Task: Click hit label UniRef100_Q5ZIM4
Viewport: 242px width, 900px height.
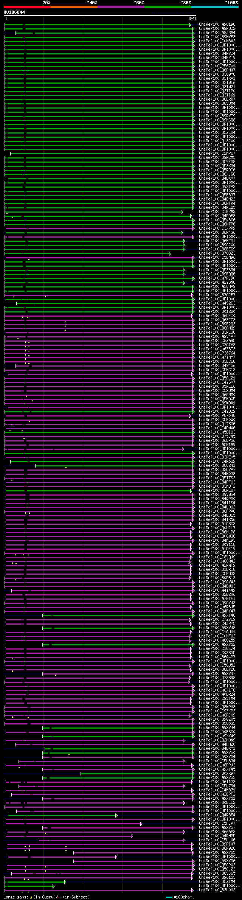Action: (x=217, y=881)
